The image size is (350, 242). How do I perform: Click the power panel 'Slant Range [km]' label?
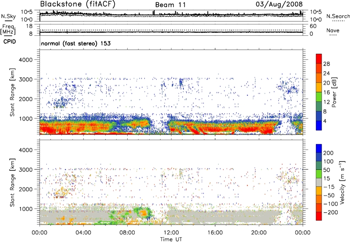pos(12,92)
